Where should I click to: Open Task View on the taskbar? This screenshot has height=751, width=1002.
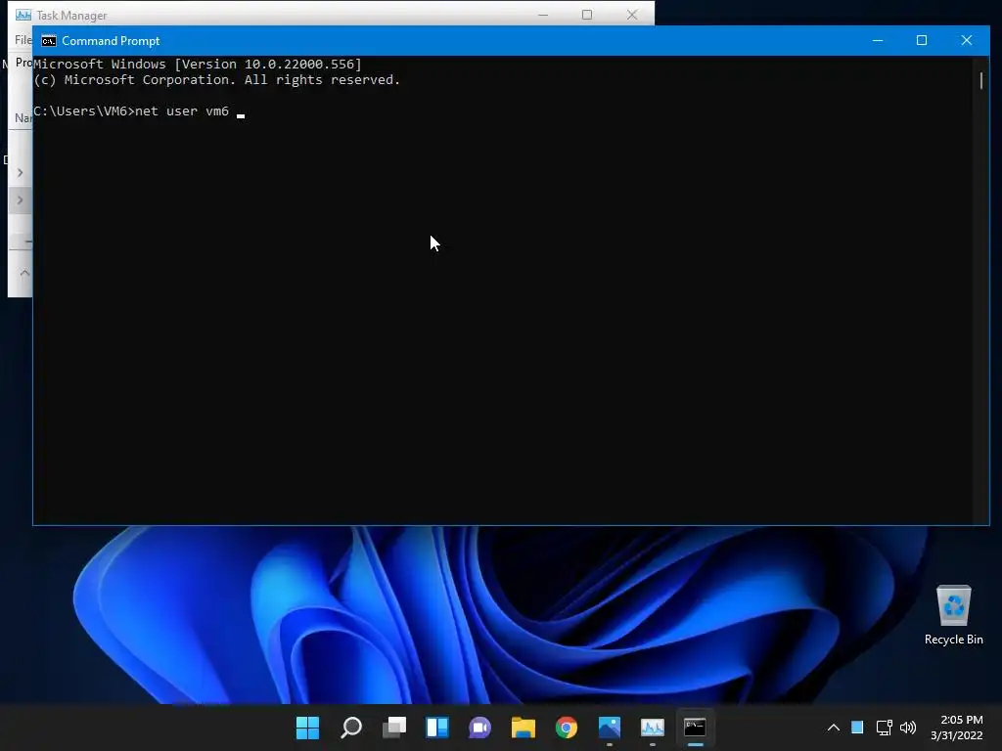(x=394, y=728)
